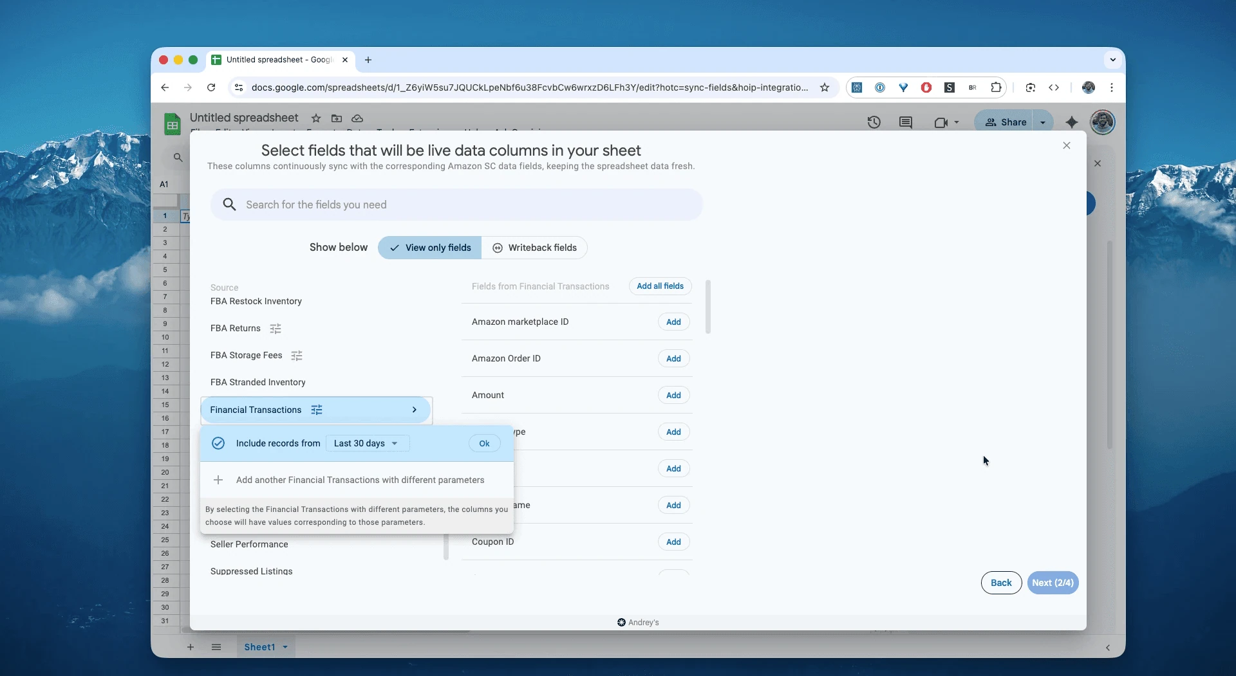
Task: Add the Amount field
Action: click(x=674, y=395)
